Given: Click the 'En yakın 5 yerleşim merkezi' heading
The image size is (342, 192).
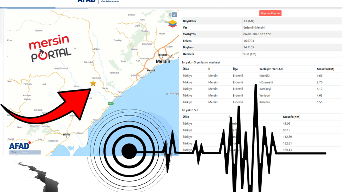Looking at the screenshot, I should coord(201,62).
